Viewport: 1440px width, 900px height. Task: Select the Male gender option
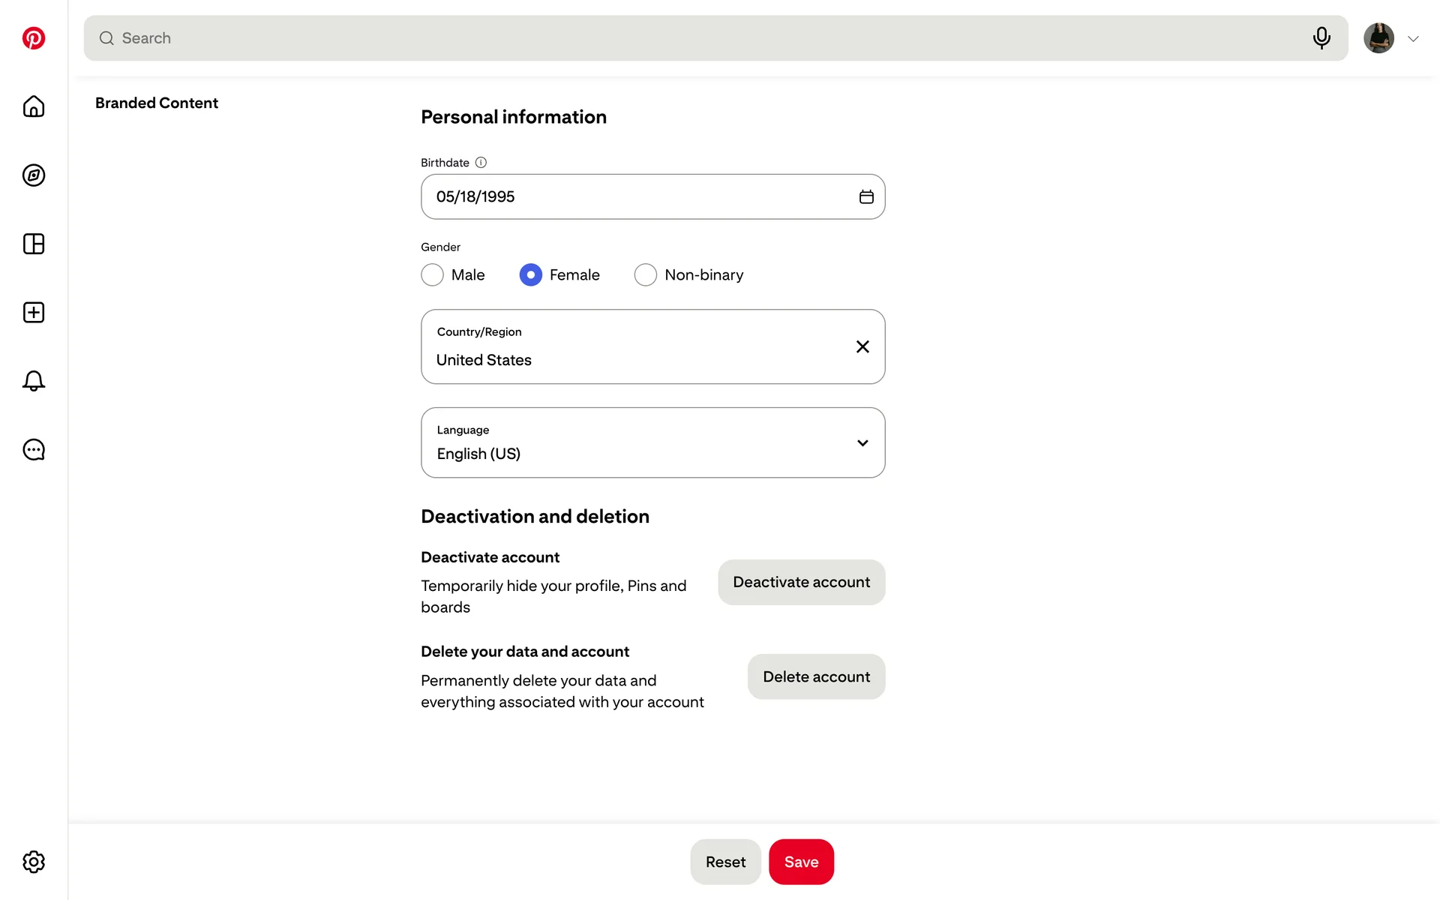coord(432,275)
